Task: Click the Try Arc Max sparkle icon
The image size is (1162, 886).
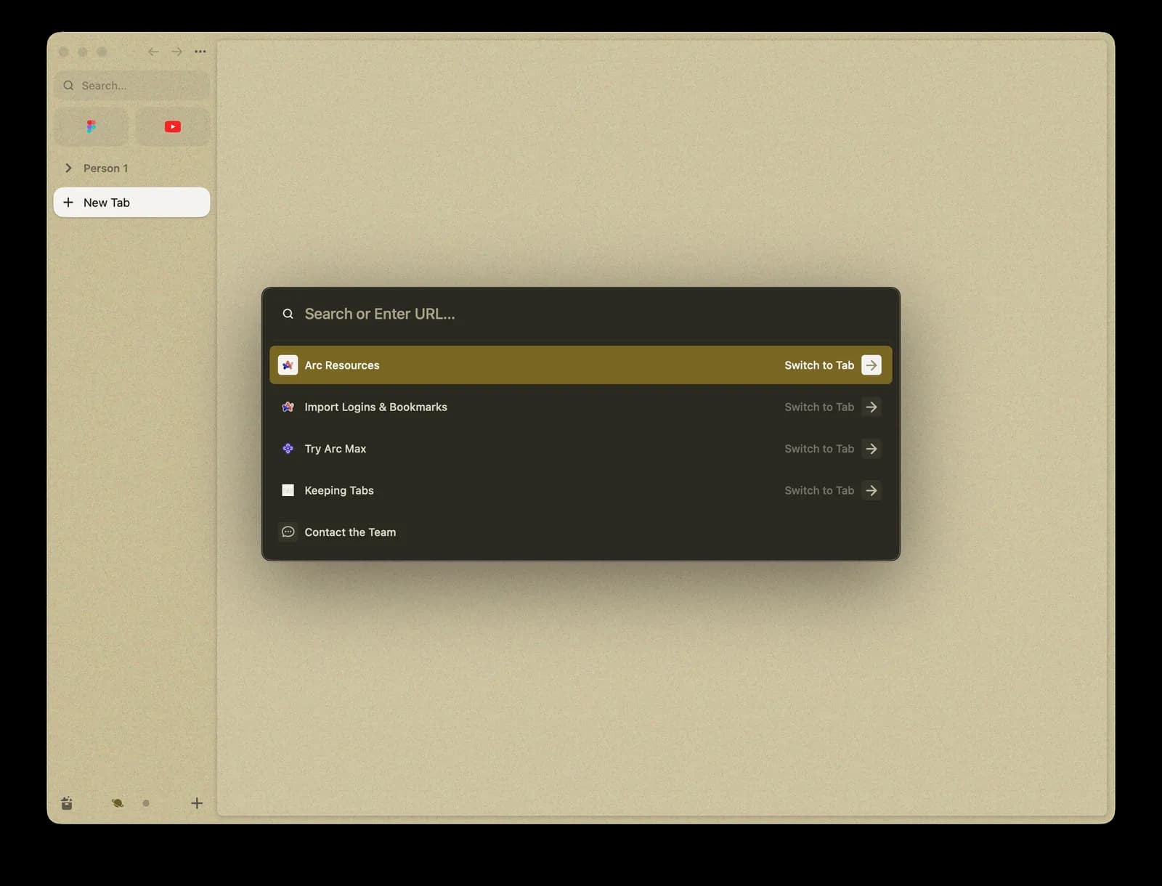Action: point(288,448)
